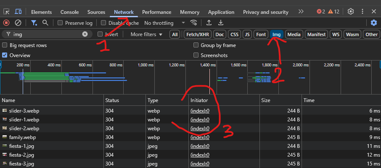Open network conditions wifi icon
The height and width of the screenshot is (168, 381).
coord(194,23)
